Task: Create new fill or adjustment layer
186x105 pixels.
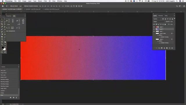Action: (164, 48)
